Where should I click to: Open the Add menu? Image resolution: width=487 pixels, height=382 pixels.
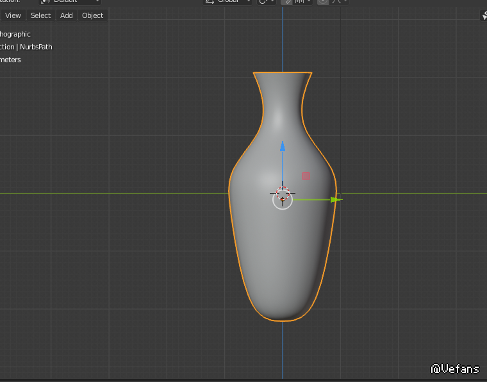[x=67, y=15]
